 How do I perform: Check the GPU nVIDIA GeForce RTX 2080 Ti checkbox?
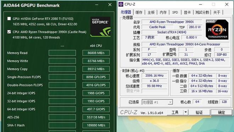(x=9, y=19)
